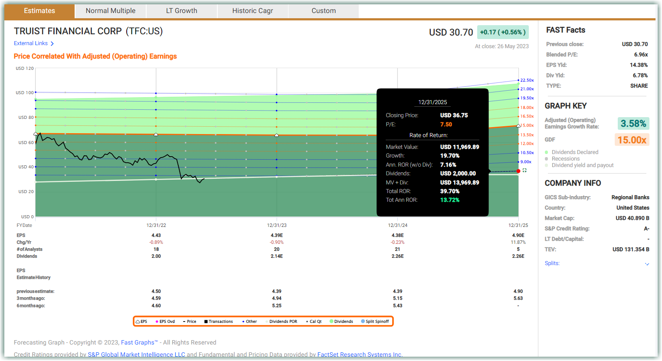Toggle the Dividends Declared graph key option
Image resolution: width=662 pixels, height=361 pixels.
[x=547, y=152]
